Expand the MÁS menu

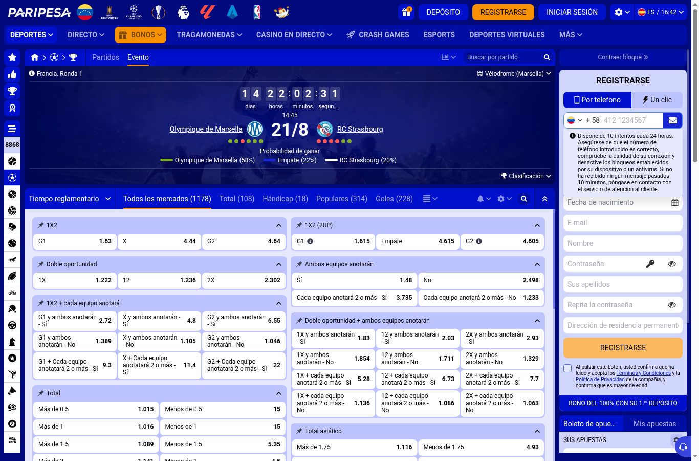point(571,35)
